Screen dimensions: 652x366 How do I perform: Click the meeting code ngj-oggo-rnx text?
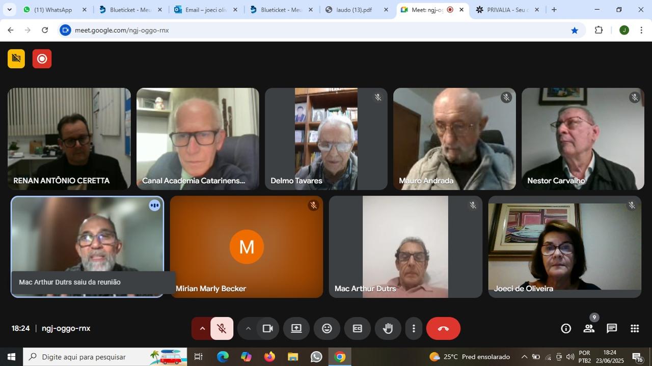[66, 328]
